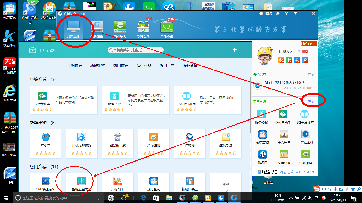Open the 型钢五金大全 tool
The height and width of the screenshot is (203, 362).
[x=82, y=183]
